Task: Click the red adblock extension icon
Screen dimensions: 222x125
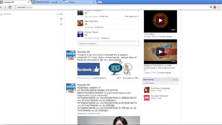Action: pos(215,7)
